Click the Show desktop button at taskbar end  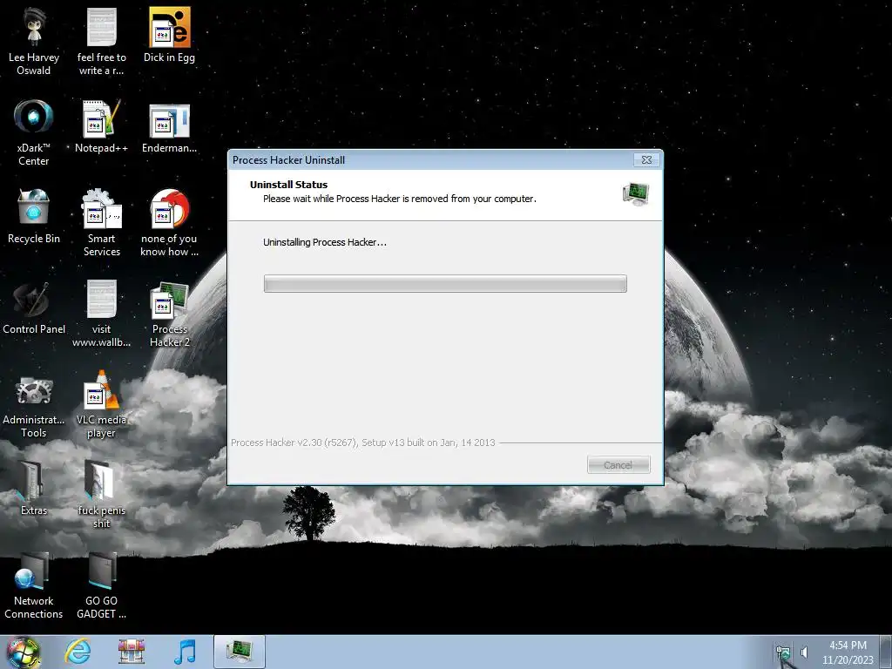887,652
